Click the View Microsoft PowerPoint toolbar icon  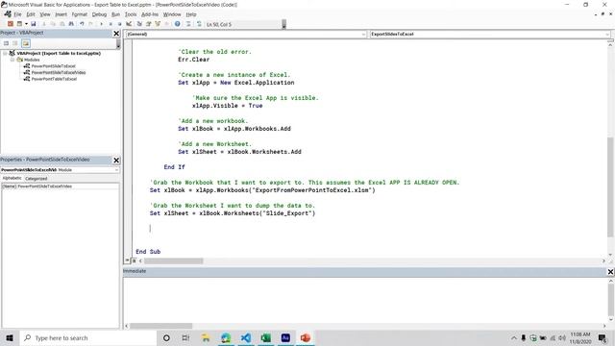click(x=11, y=24)
